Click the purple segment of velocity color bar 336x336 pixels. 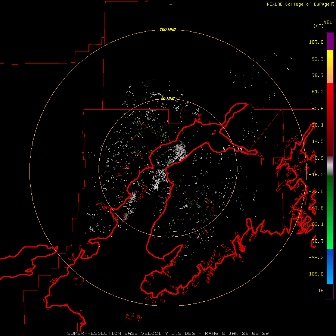pos(330,42)
